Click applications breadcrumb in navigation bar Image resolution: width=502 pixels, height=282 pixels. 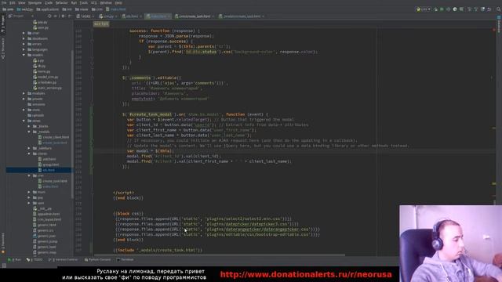point(48,9)
